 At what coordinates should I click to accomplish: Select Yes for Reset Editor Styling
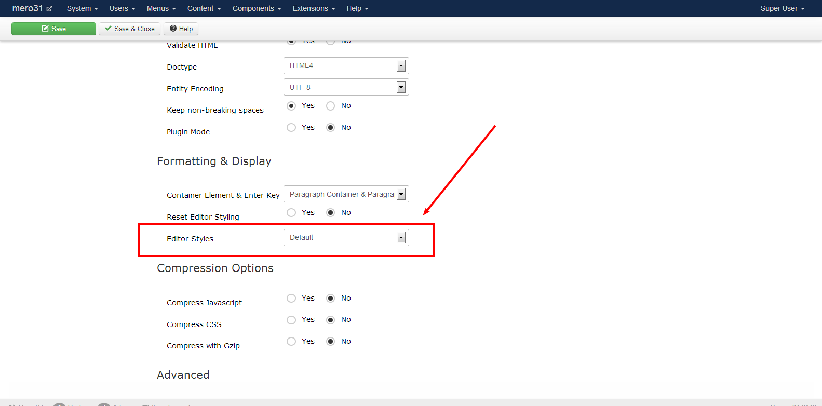pyautogui.click(x=291, y=213)
